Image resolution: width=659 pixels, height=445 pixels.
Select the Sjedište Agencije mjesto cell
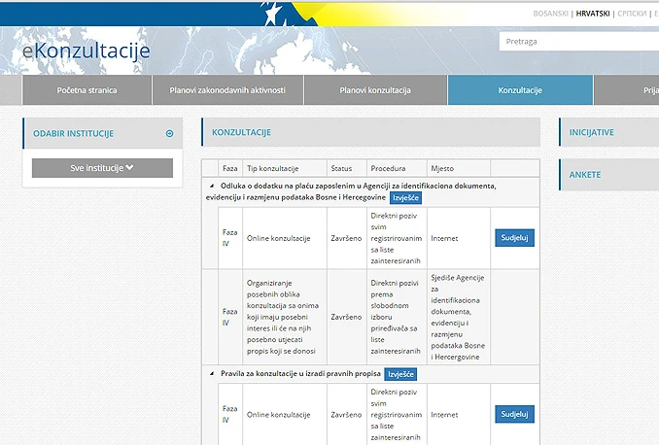pos(459,317)
